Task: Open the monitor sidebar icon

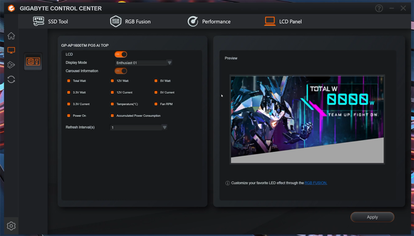Action: [11, 50]
